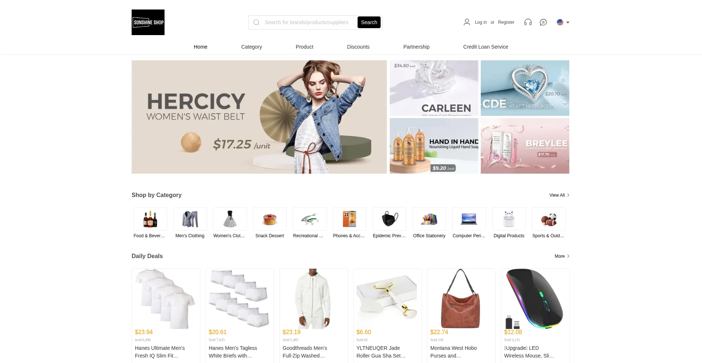
Task: Select the Phones & Accessories category icon
Action: tap(350, 219)
